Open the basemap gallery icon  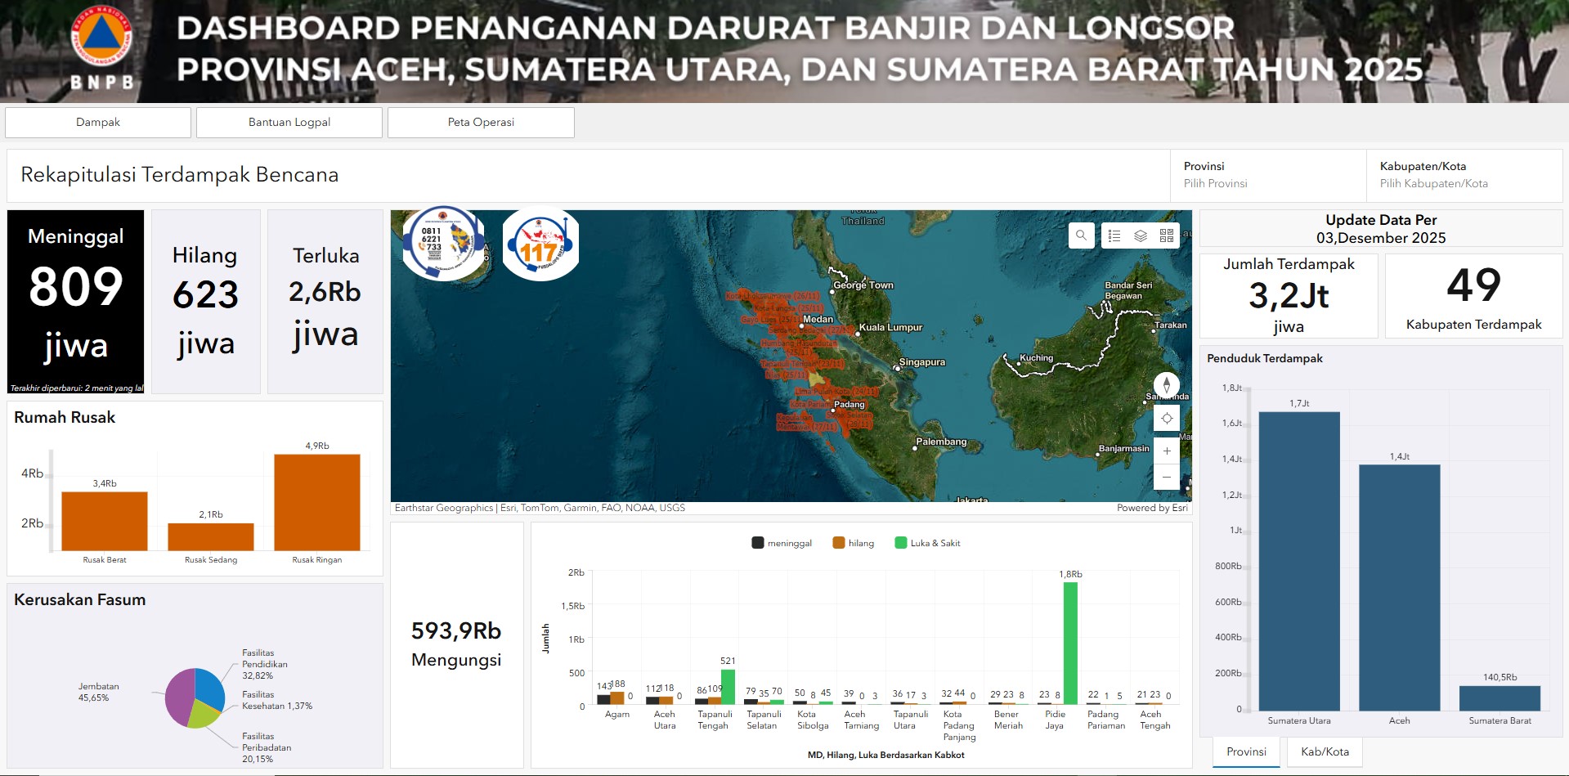coord(1167,235)
